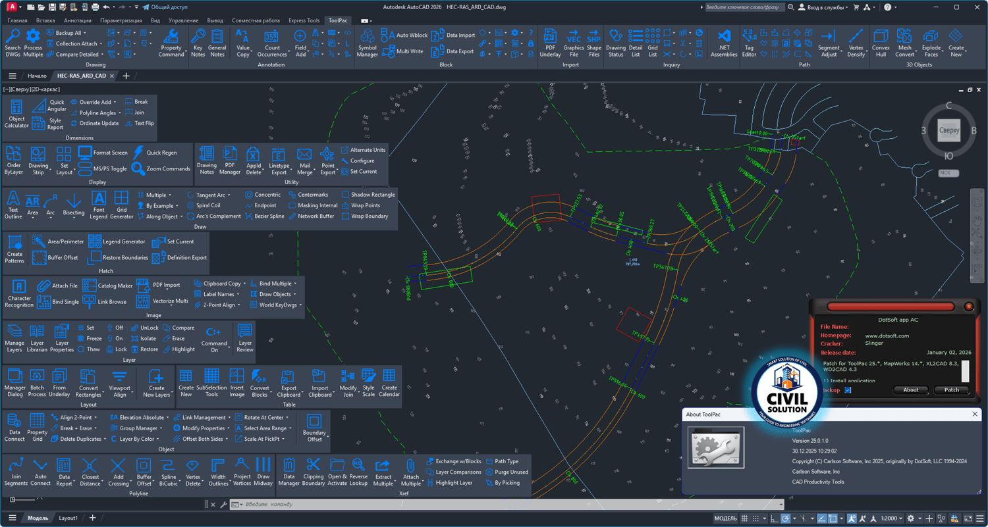Toggle object snap tracking in status bar
The image size is (988, 527).
click(x=823, y=518)
